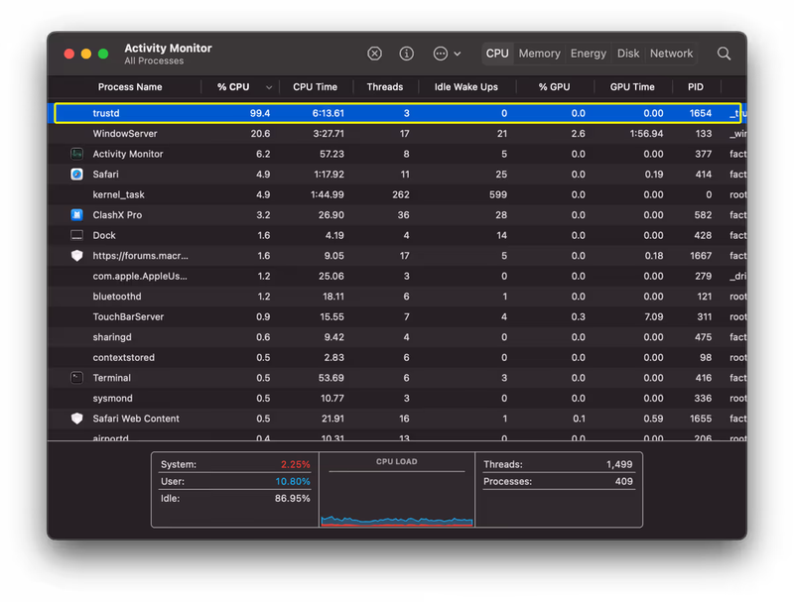This screenshot has height=602, width=794.
Task: Select the WindowServer process row
Action: [x=397, y=134]
